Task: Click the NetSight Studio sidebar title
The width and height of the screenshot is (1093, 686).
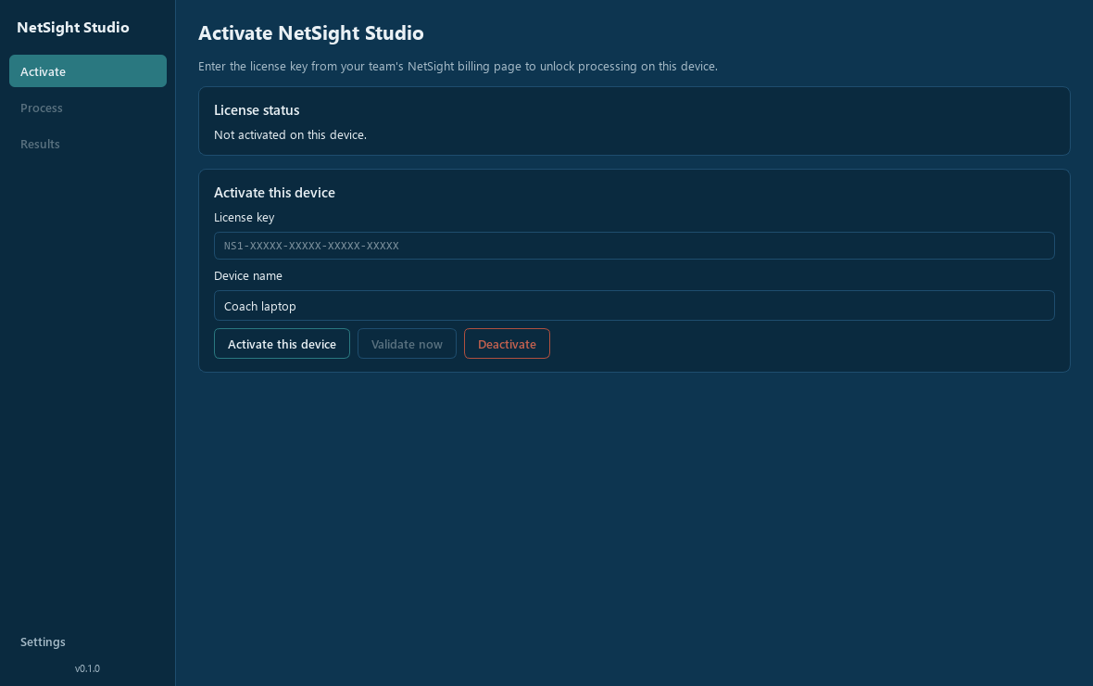Action: (73, 27)
